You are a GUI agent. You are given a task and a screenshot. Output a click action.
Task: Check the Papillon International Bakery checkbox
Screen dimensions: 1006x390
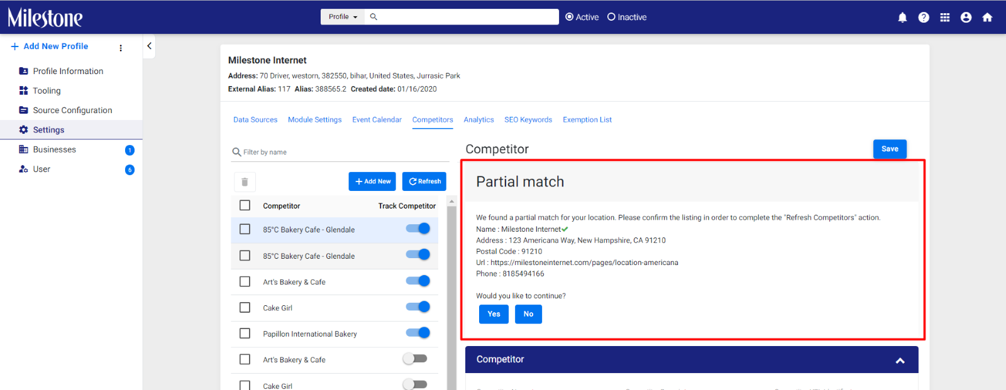[245, 333]
